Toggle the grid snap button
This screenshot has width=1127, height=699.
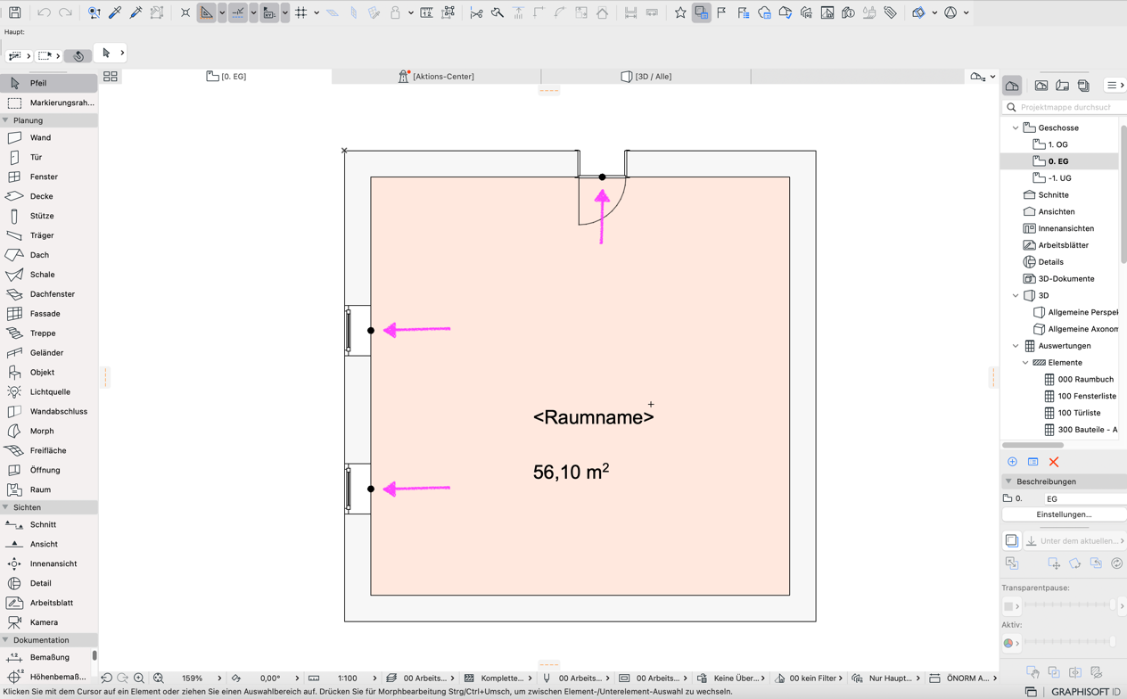point(300,12)
